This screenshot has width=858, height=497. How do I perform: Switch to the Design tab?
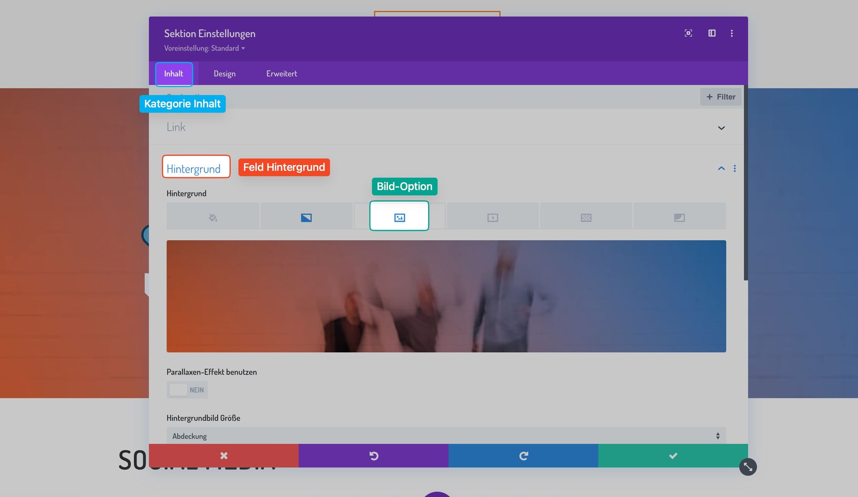pos(224,74)
